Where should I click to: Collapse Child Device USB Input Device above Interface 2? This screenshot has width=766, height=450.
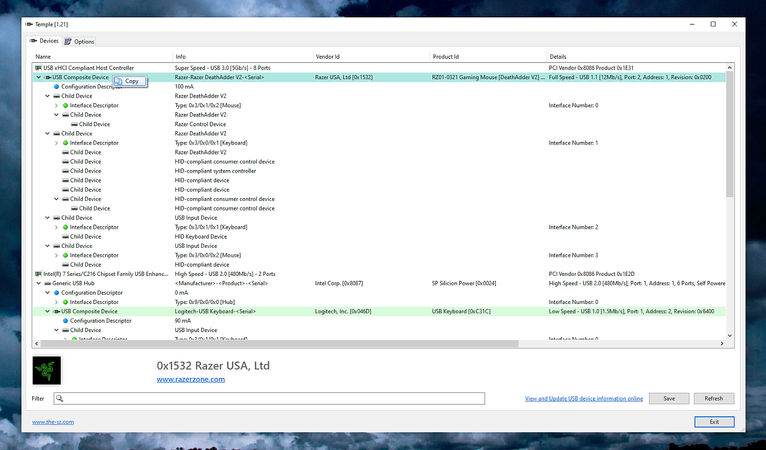click(47, 218)
